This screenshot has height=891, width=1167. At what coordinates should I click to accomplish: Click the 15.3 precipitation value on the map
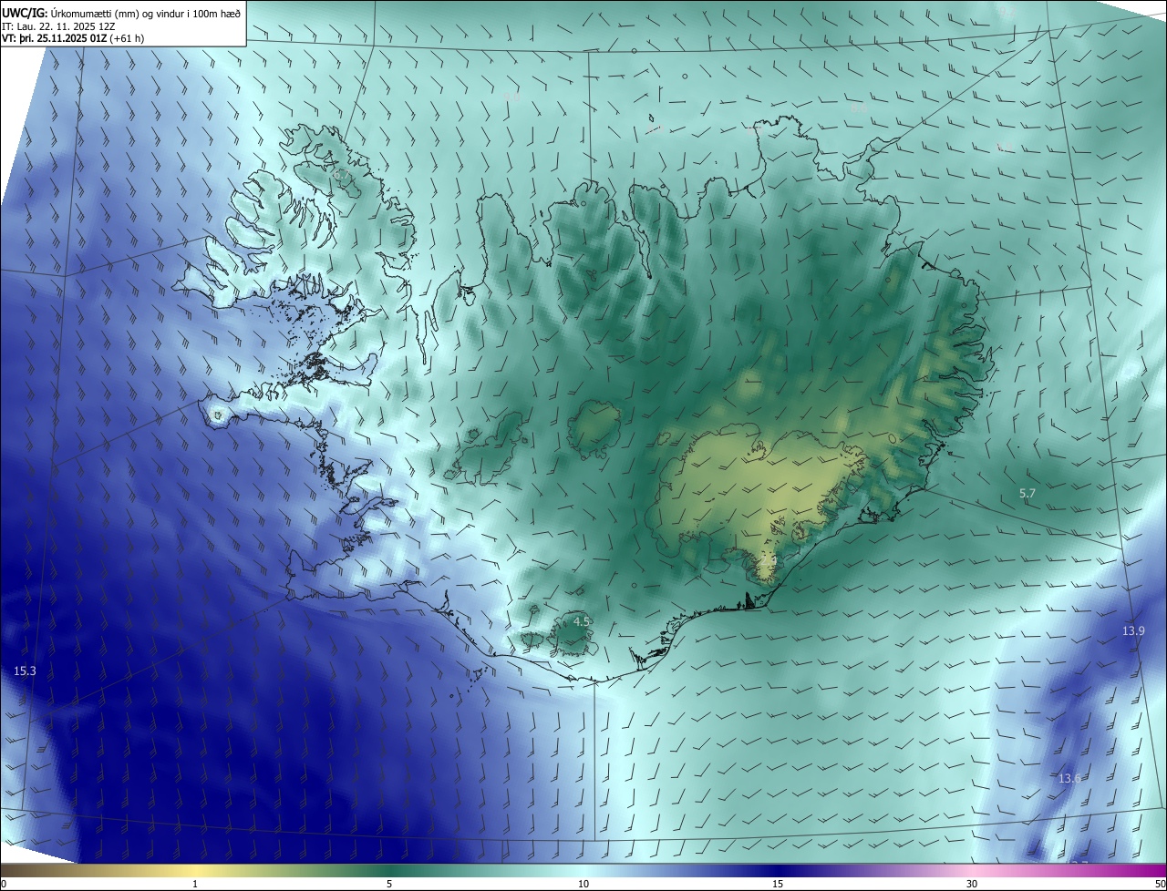[x=25, y=671]
